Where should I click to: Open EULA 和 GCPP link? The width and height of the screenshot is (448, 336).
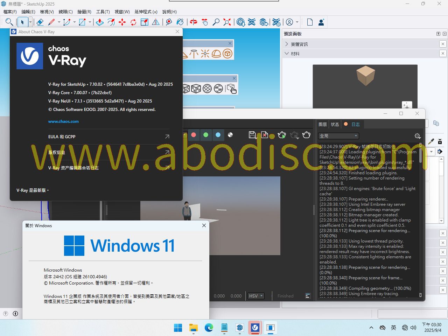tap(109, 136)
